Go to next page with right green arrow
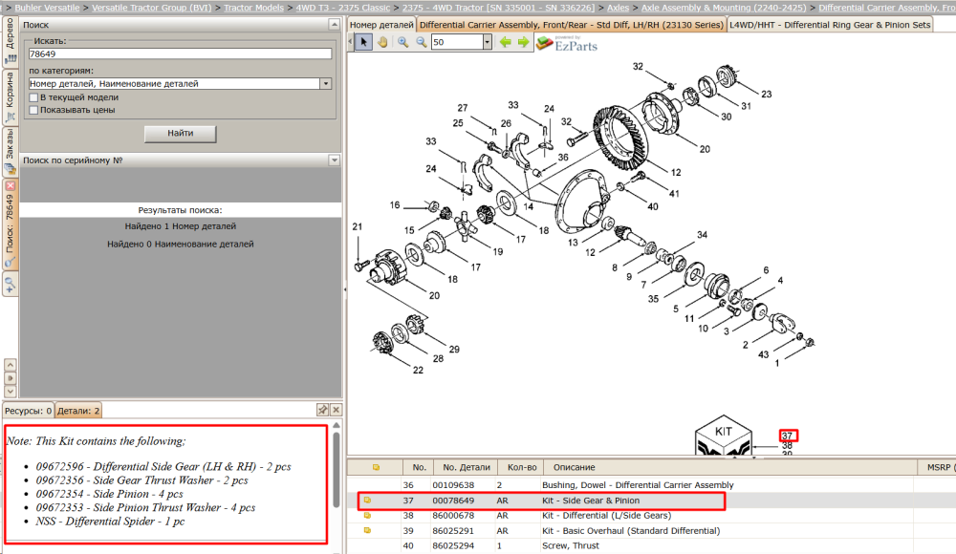Screen dimensions: 956x554 tap(523, 42)
